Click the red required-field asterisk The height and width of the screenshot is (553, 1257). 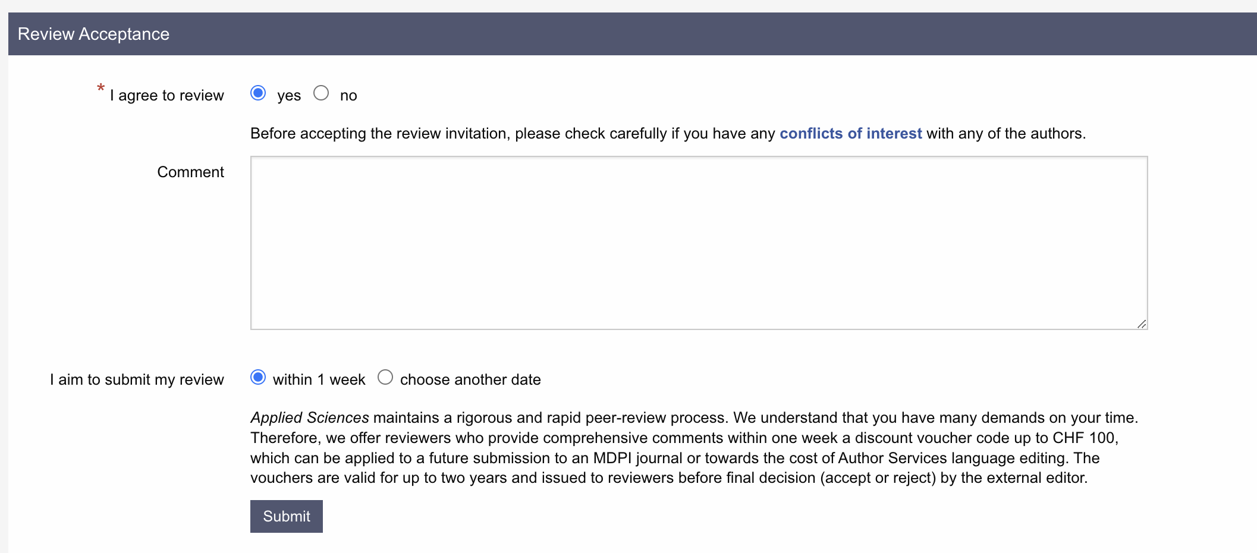click(x=100, y=89)
